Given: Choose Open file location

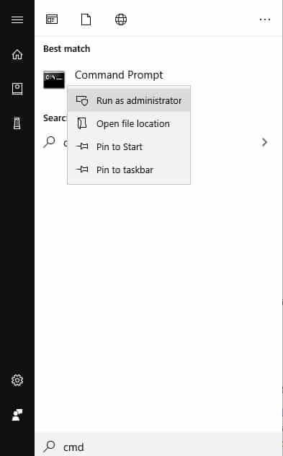Looking at the screenshot, I should tap(129, 123).
